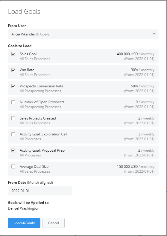The height and width of the screenshot is (236, 167).
Task: Enable Number of Open Prospects checkbox
Action: tap(13, 102)
